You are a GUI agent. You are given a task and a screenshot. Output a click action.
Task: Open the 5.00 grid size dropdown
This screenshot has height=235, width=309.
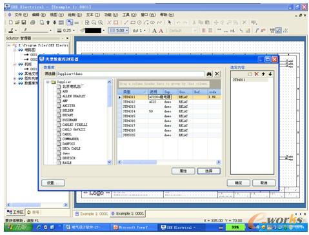click(x=127, y=30)
